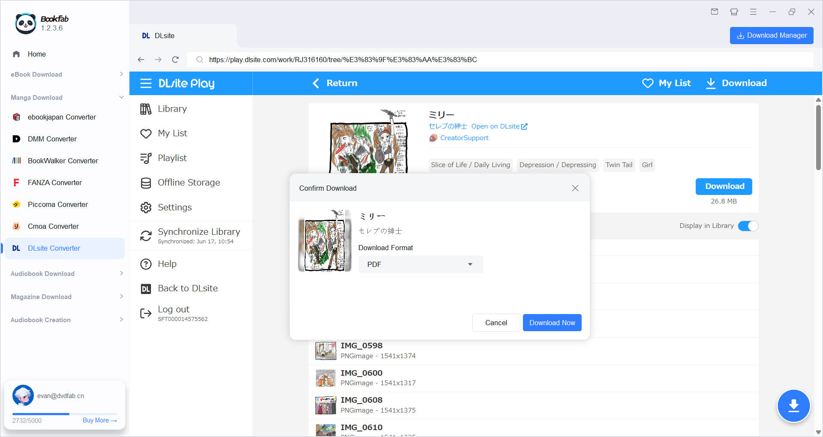823x437 pixels.
Task: Open the IMG_0610 file row
Action: point(533,428)
